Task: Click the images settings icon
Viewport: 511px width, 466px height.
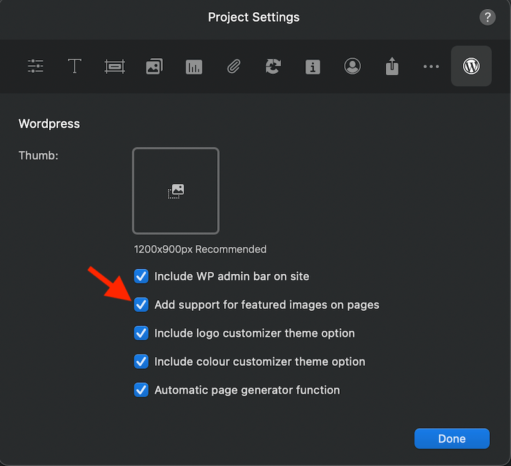Action: pyautogui.click(x=154, y=66)
